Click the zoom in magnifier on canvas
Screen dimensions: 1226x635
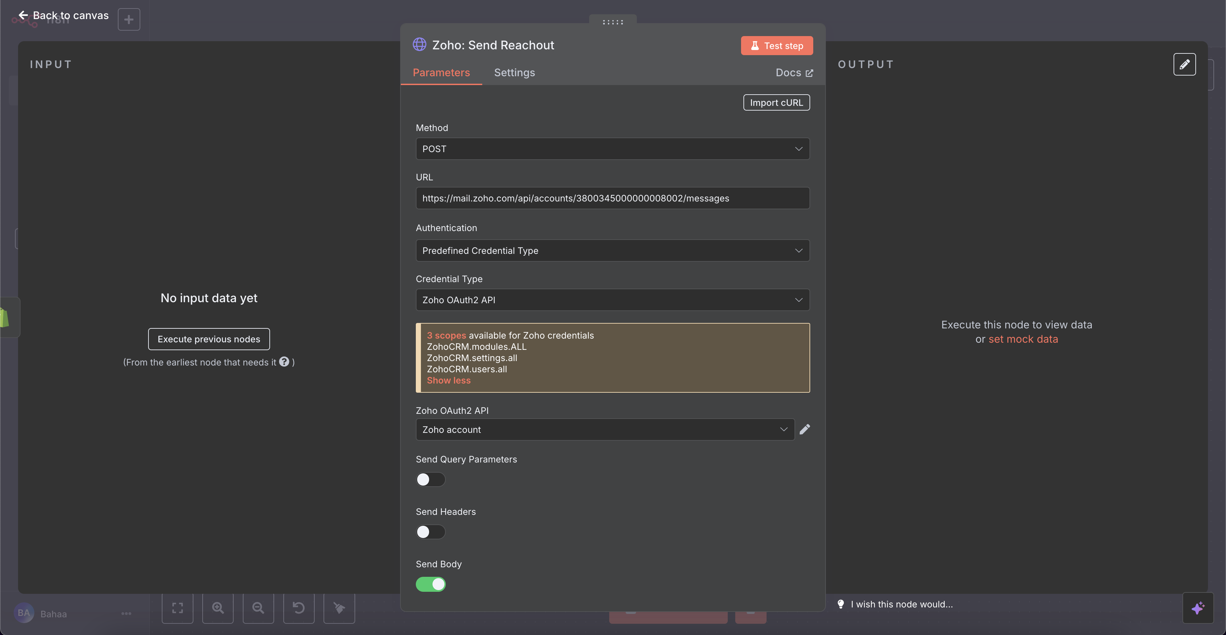[x=218, y=608]
